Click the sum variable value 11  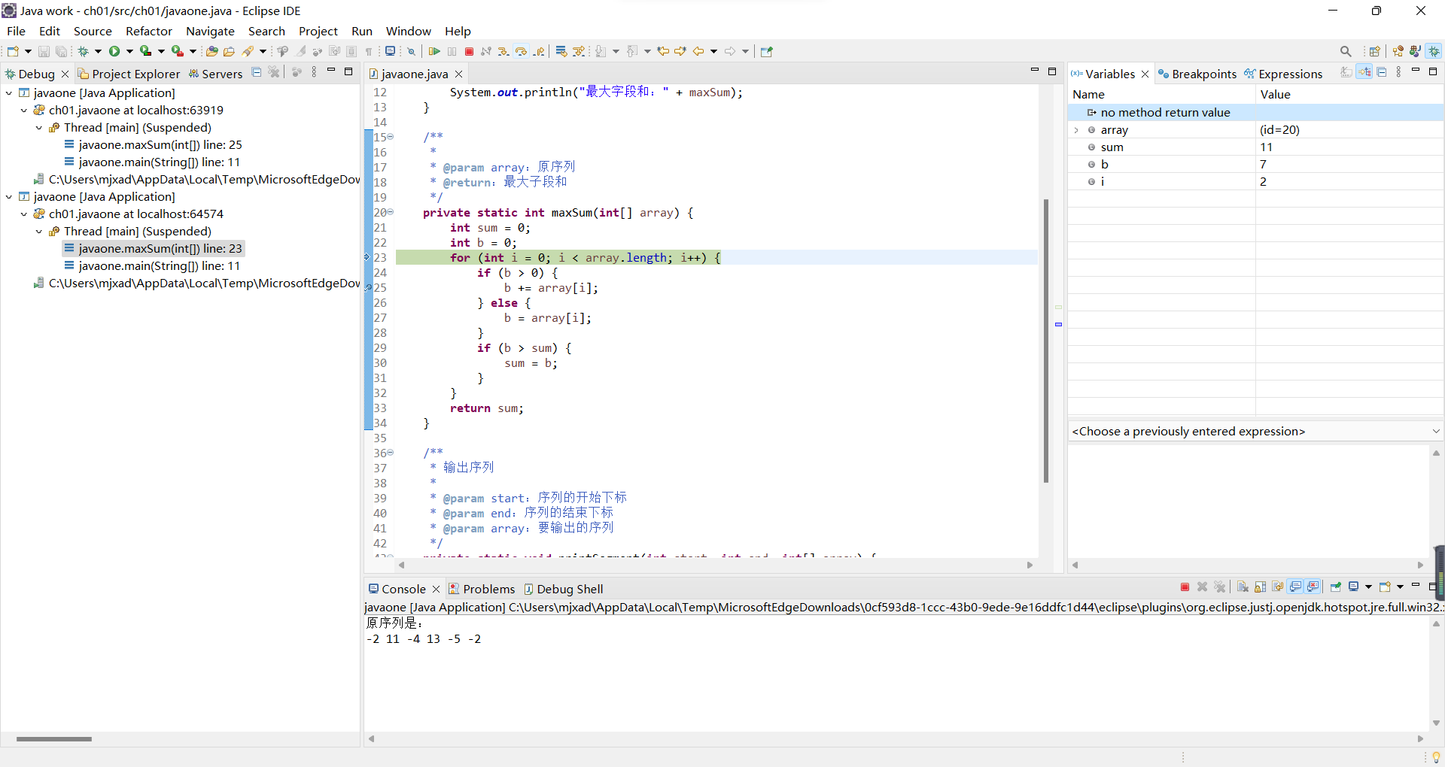[x=1267, y=147]
